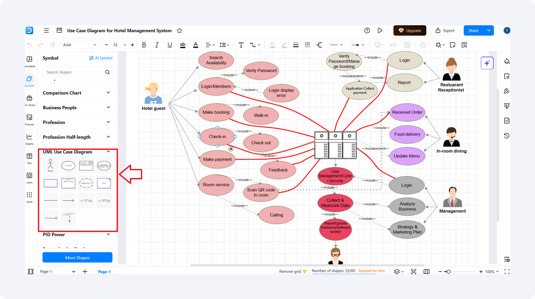
Task: Enter fullscreen mode
Action: [507, 272]
